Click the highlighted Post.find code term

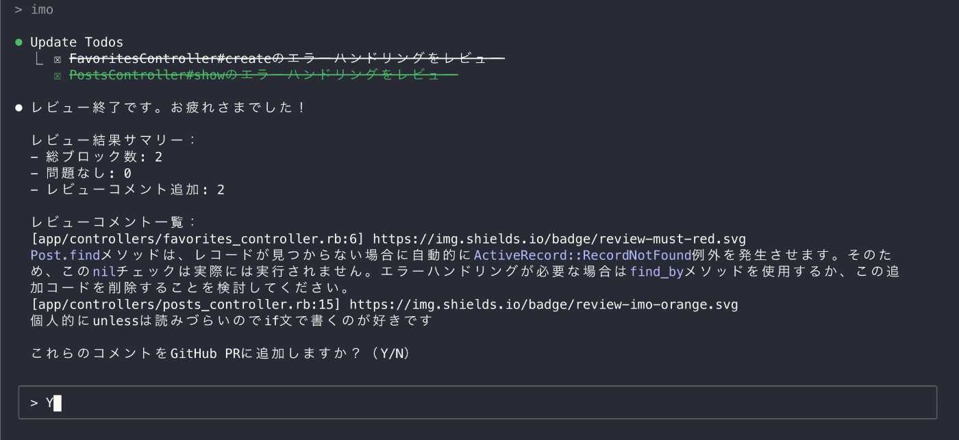click(65, 255)
